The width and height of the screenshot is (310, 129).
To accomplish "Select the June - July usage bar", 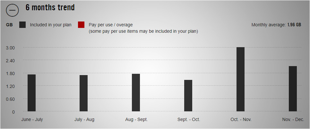I will [32, 93].
